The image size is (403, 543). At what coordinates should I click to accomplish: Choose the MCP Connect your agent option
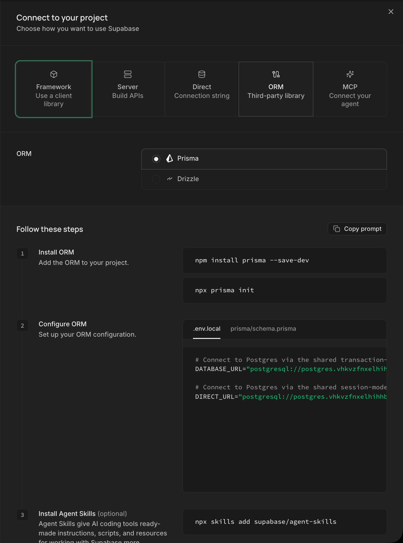pyautogui.click(x=350, y=89)
